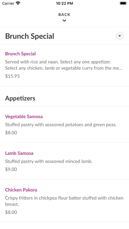Tap the Vegetable Samosa description
This screenshot has height=229, width=129.
61,125
